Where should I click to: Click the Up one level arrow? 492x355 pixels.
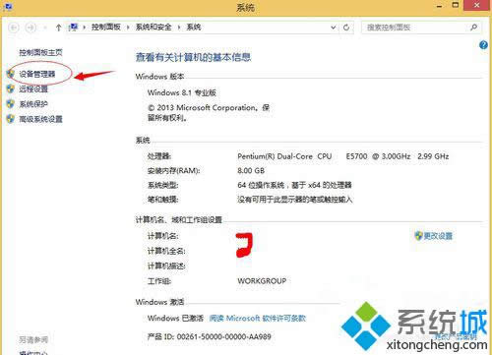coord(58,28)
